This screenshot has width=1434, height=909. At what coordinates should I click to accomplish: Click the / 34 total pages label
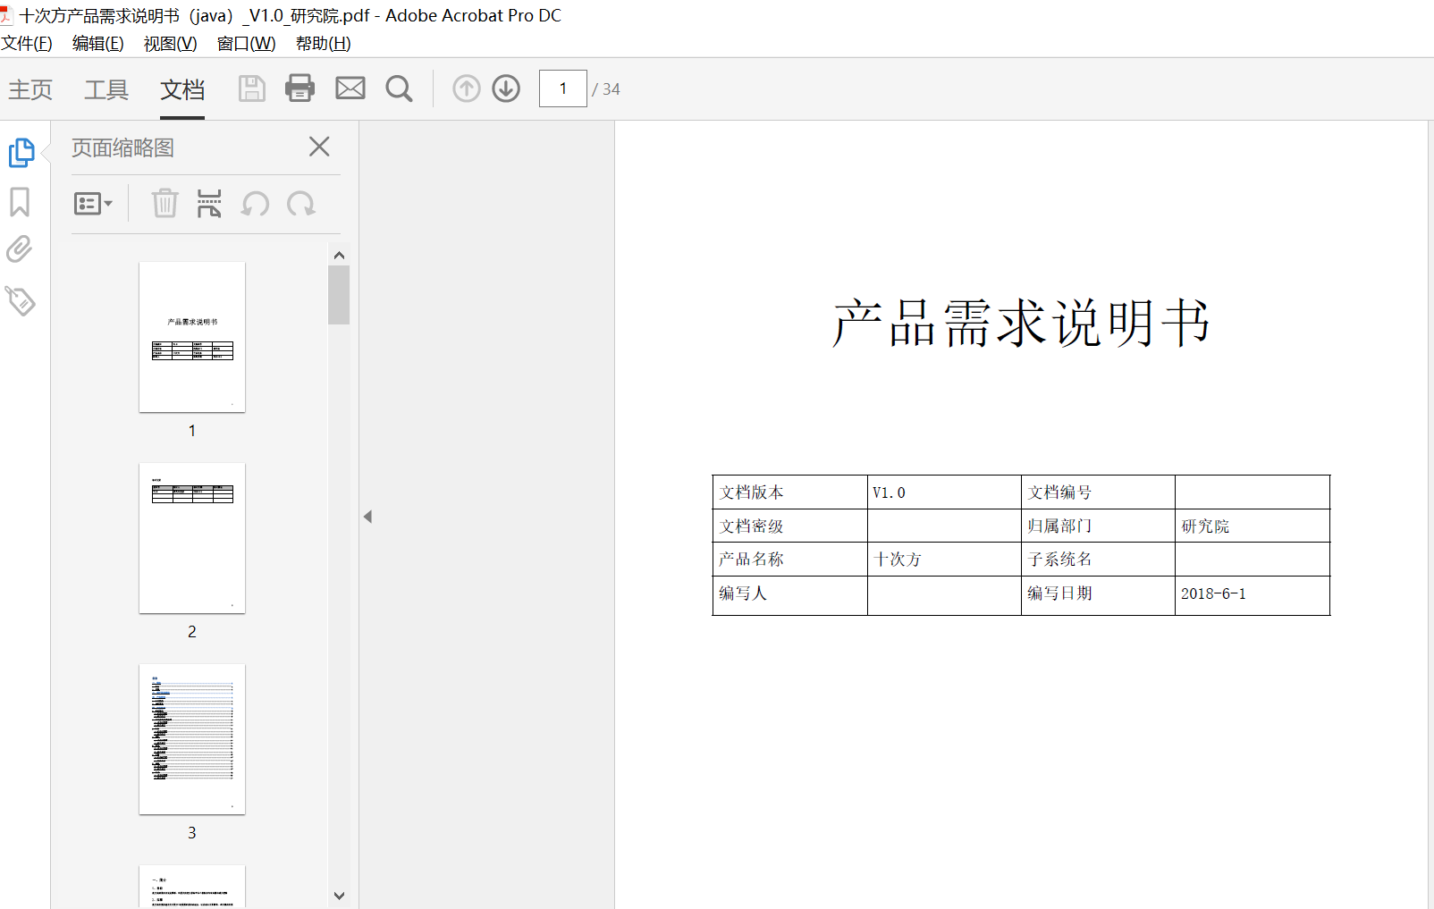(x=606, y=89)
